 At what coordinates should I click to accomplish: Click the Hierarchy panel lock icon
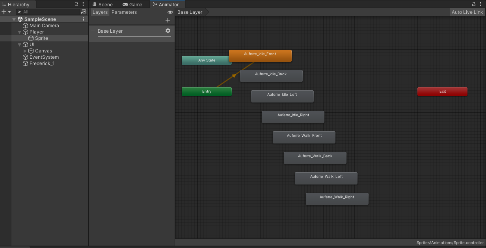[76, 4]
